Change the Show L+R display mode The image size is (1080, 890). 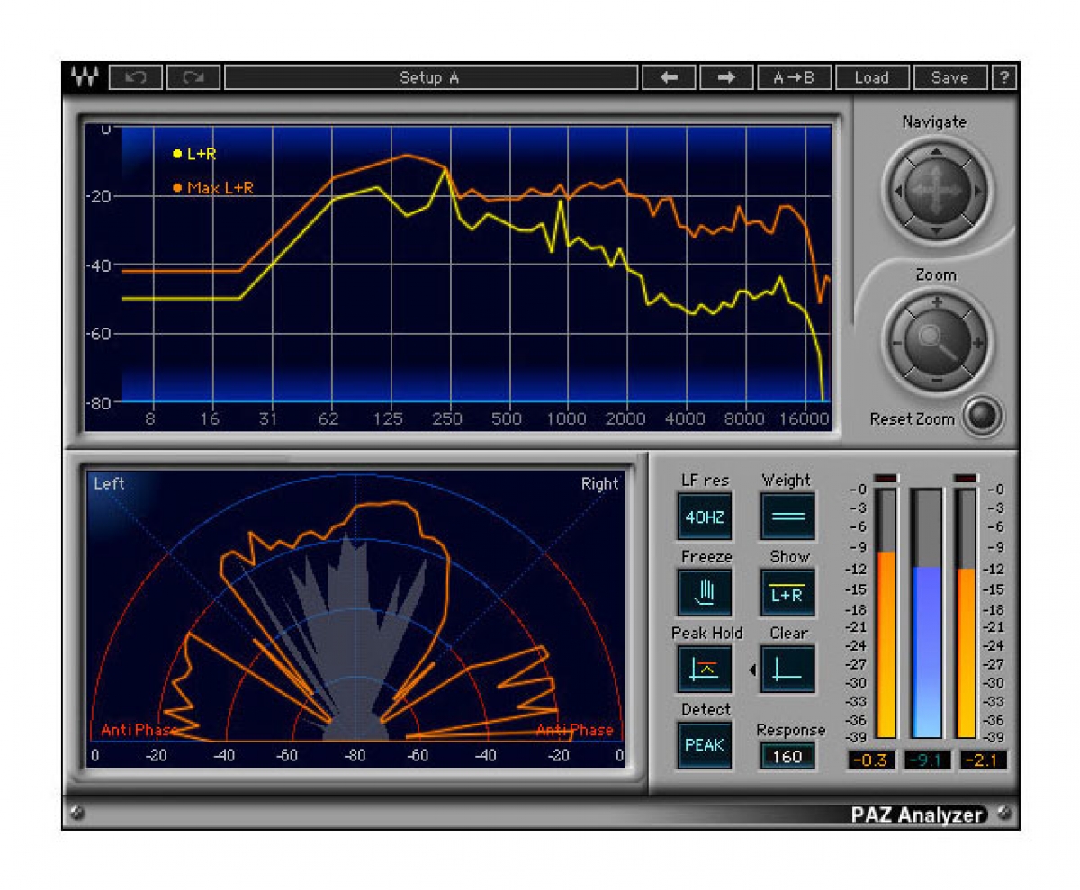[x=787, y=592]
